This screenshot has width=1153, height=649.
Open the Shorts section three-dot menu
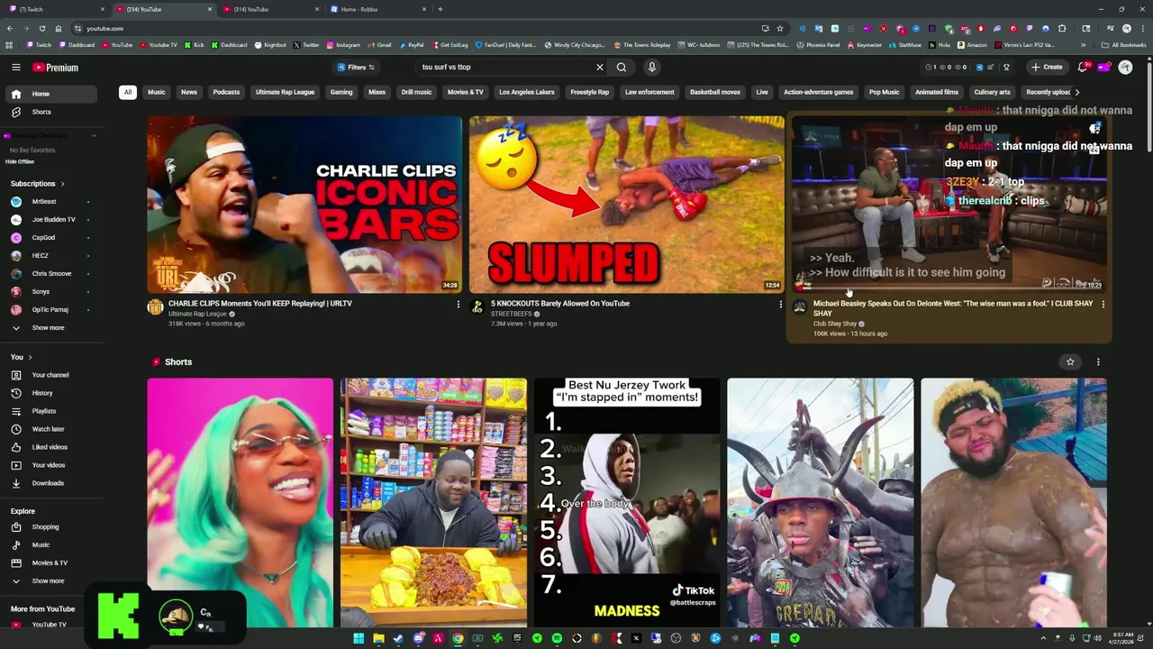(x=1097, y=362)
